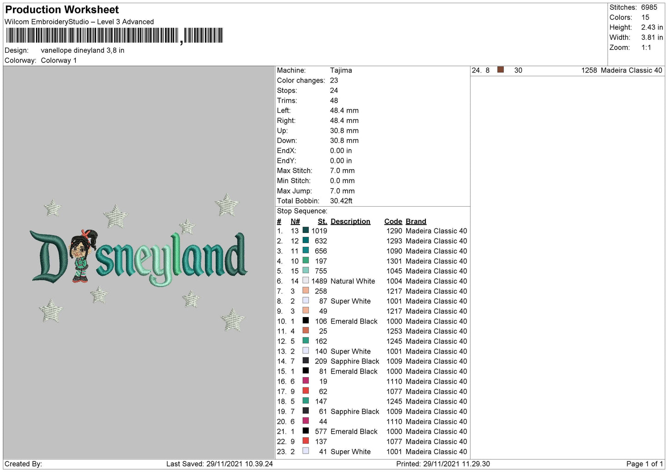Click the Total Bobbin value '30.42ft'

[341, 201]
